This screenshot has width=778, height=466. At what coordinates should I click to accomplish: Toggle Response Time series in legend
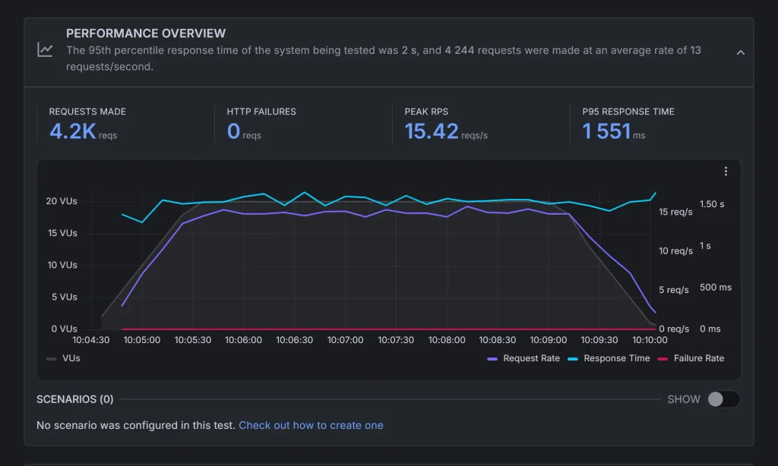pyautogui.click(x=609, y=358)
